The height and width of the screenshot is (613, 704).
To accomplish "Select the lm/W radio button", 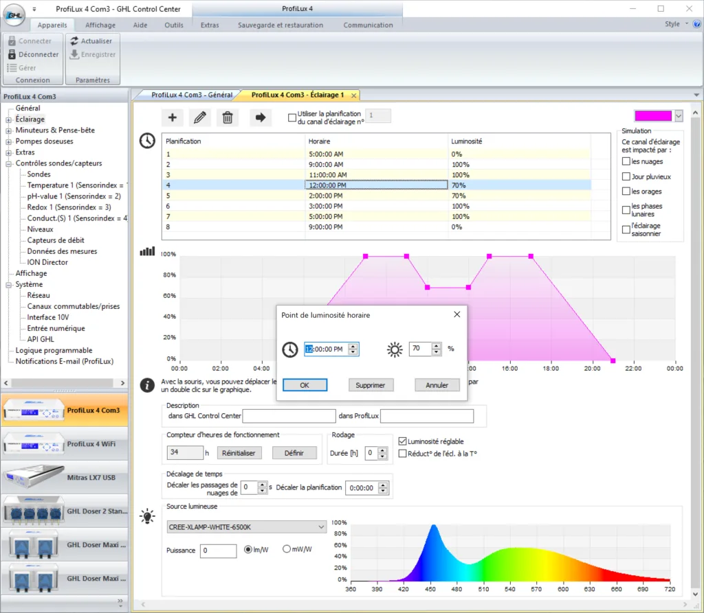I will tap(247, 549).
